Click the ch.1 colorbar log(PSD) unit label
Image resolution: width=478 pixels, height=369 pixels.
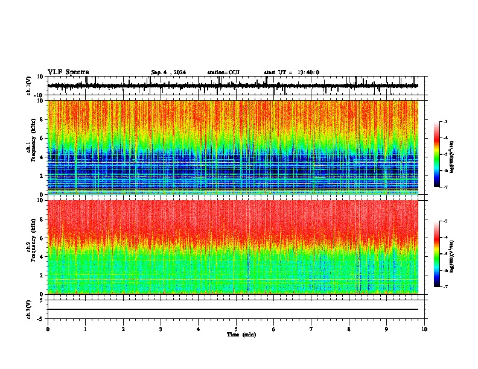pyautogui.click(x=452, y=157)
